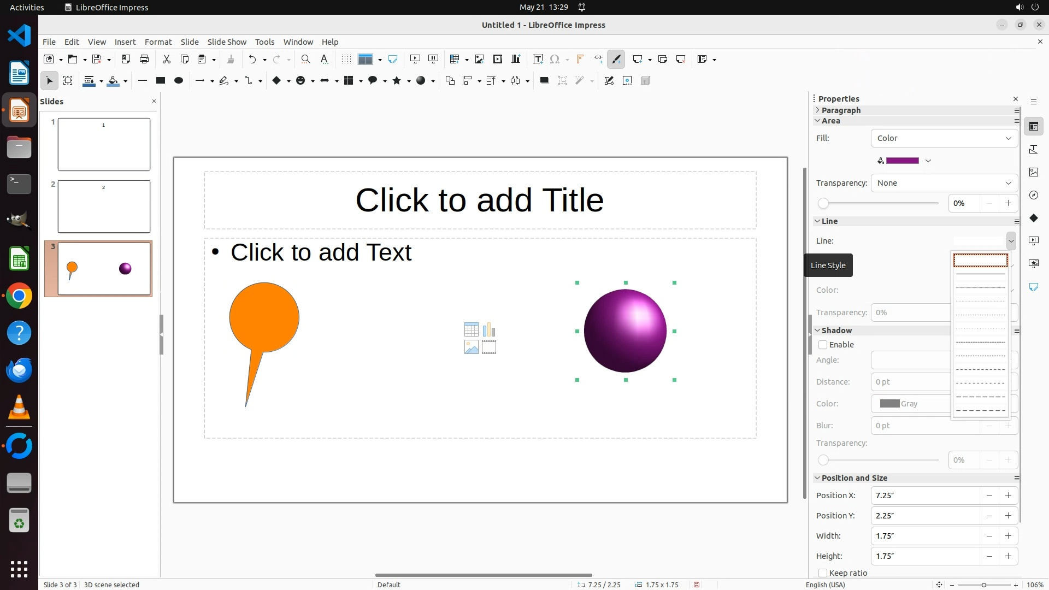Open the sidebar Navigator deck icon

coord(1033,195)
